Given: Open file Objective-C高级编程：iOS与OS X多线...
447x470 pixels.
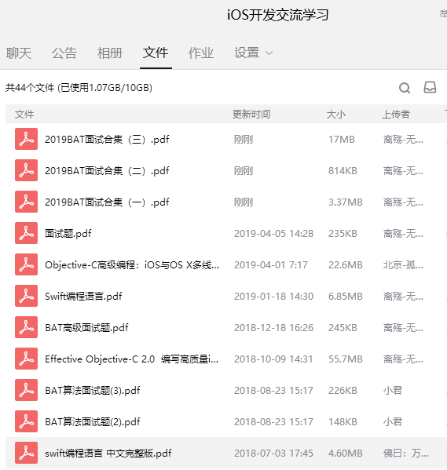Looking at the screenshot, I should (x=132, y=265).
